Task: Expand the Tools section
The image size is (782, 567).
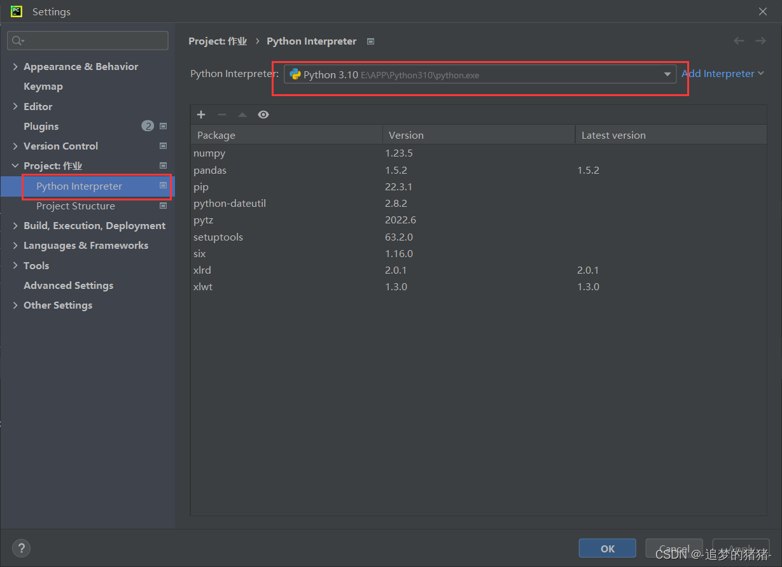Action: click(15, 265)
